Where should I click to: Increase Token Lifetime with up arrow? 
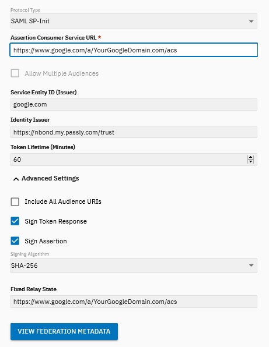250,157
